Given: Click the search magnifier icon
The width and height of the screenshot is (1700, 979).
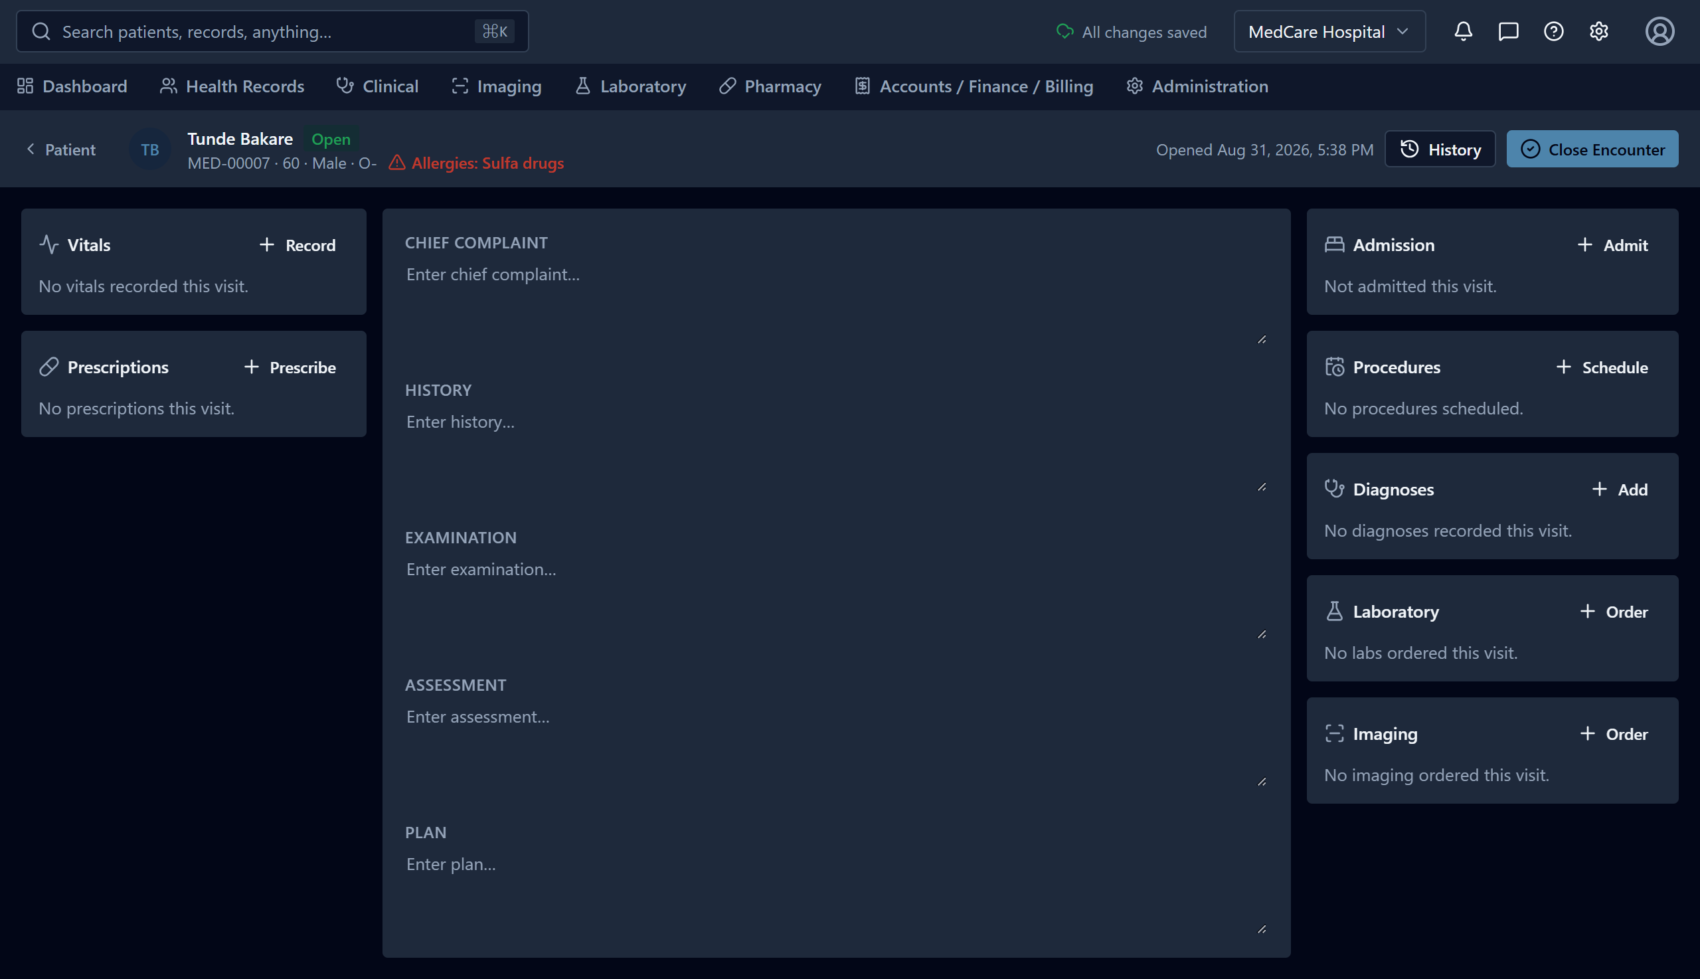Looking at the screenshot, I should point(41,32).
